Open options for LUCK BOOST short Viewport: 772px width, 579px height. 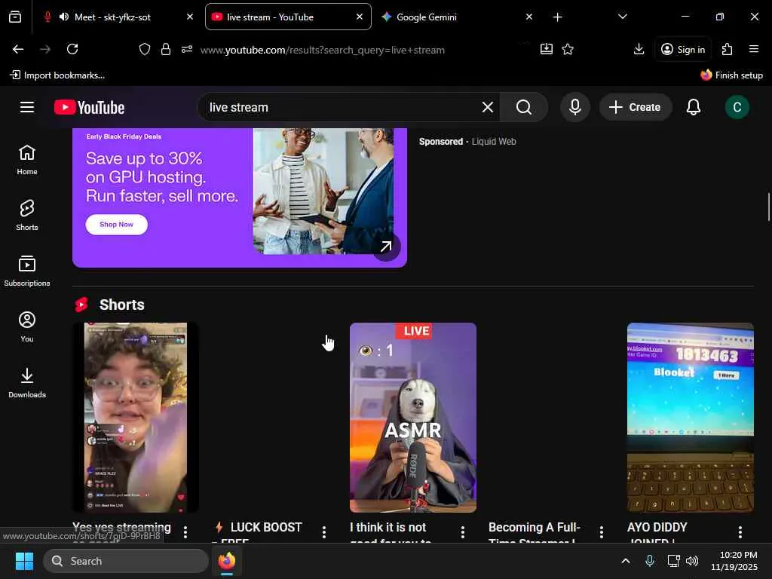click(324, 532)
